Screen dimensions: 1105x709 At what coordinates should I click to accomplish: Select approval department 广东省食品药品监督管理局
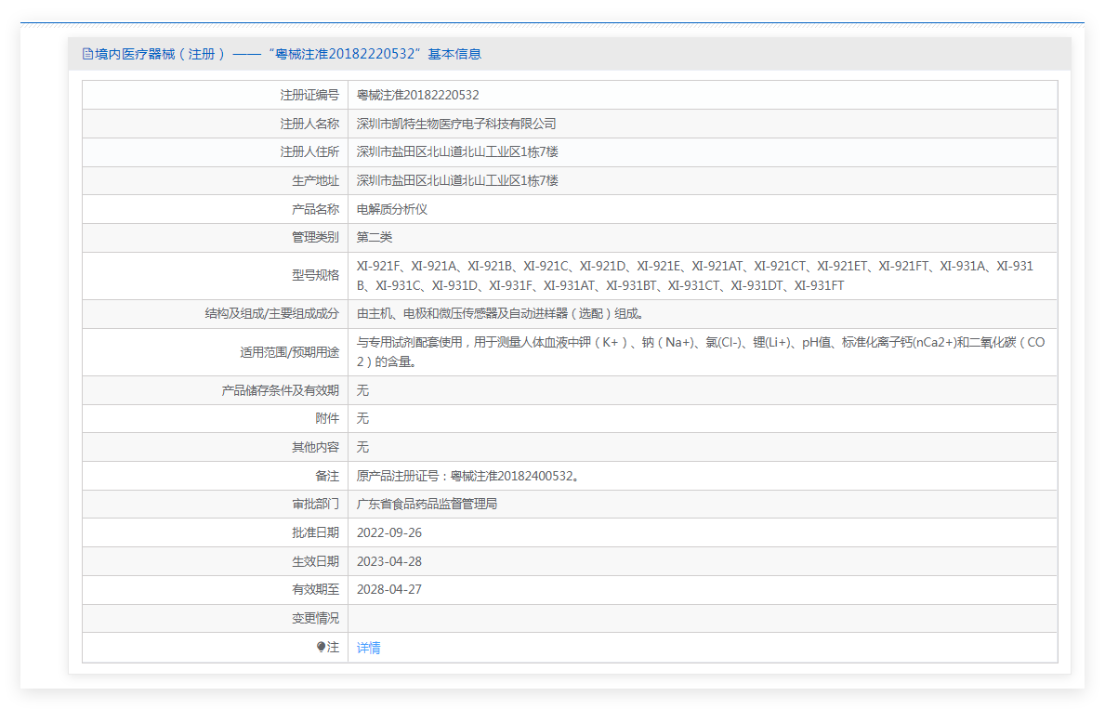(x=428, y=505)
